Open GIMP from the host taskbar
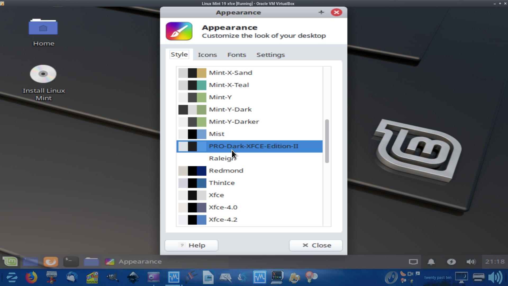This screenshot has width=508, height=286. click(x=112, y=277)
